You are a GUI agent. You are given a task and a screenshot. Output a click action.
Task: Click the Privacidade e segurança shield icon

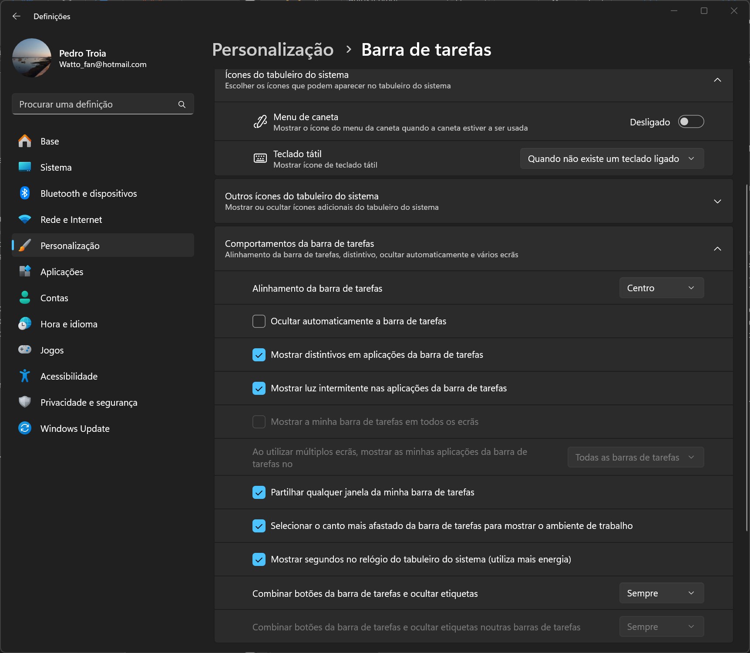coord(25,402)
